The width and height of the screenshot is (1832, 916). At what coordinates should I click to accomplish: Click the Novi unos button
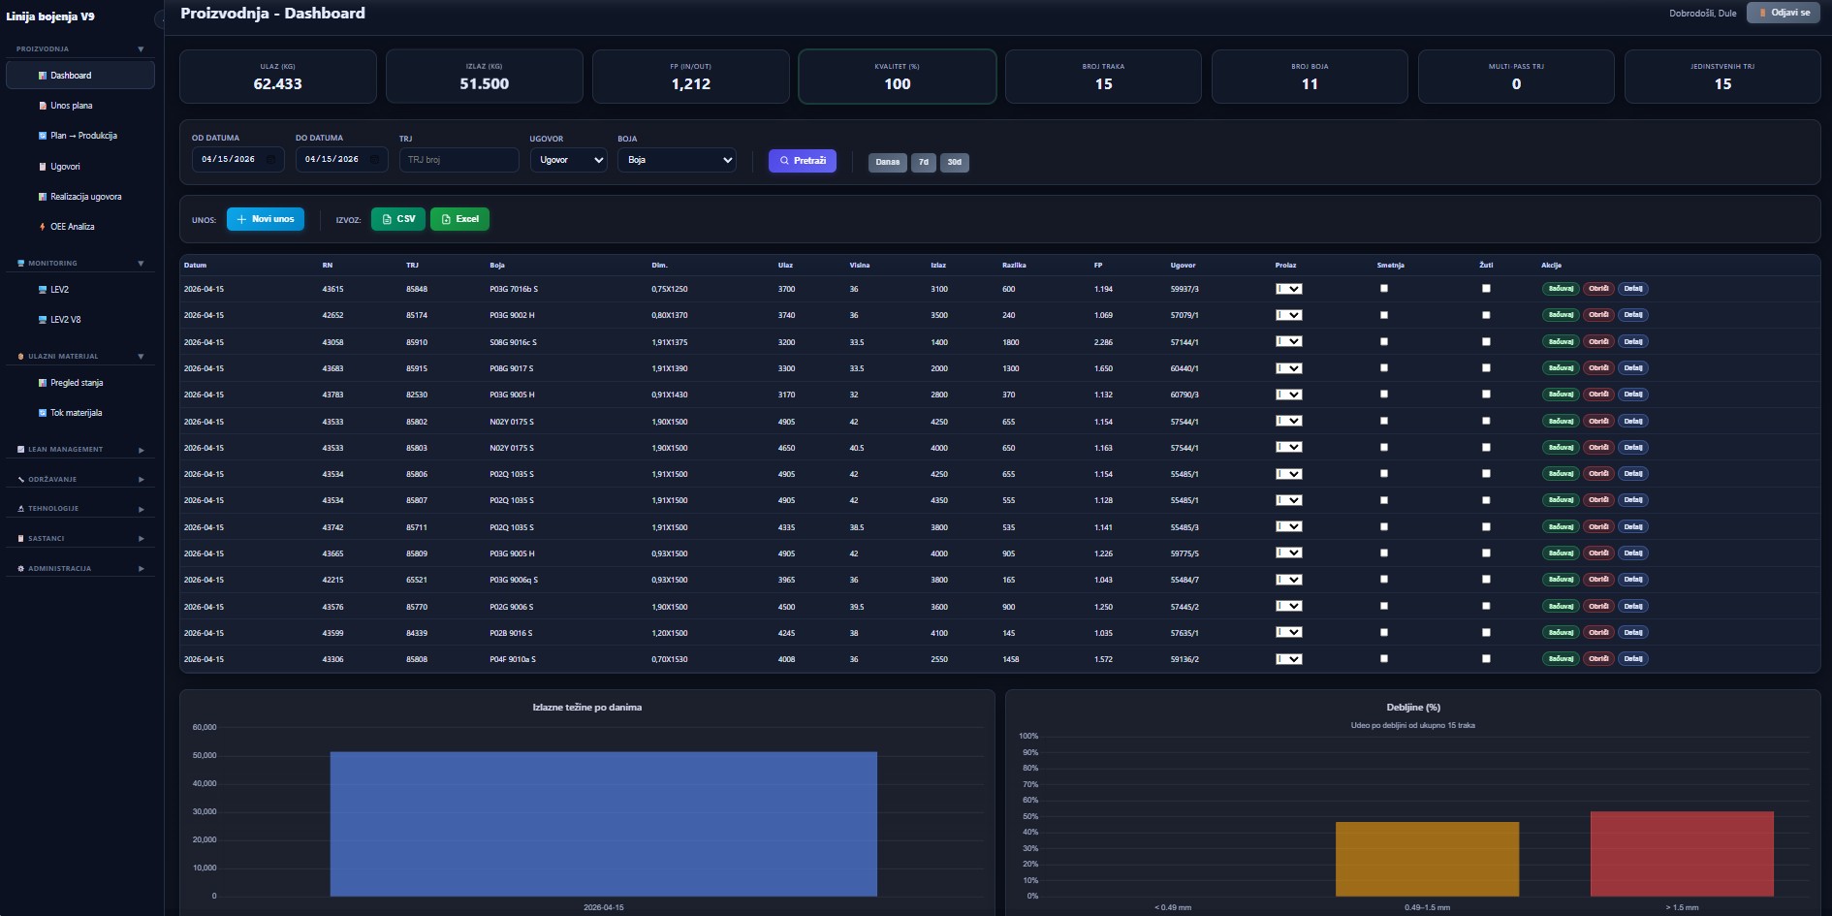266,219
